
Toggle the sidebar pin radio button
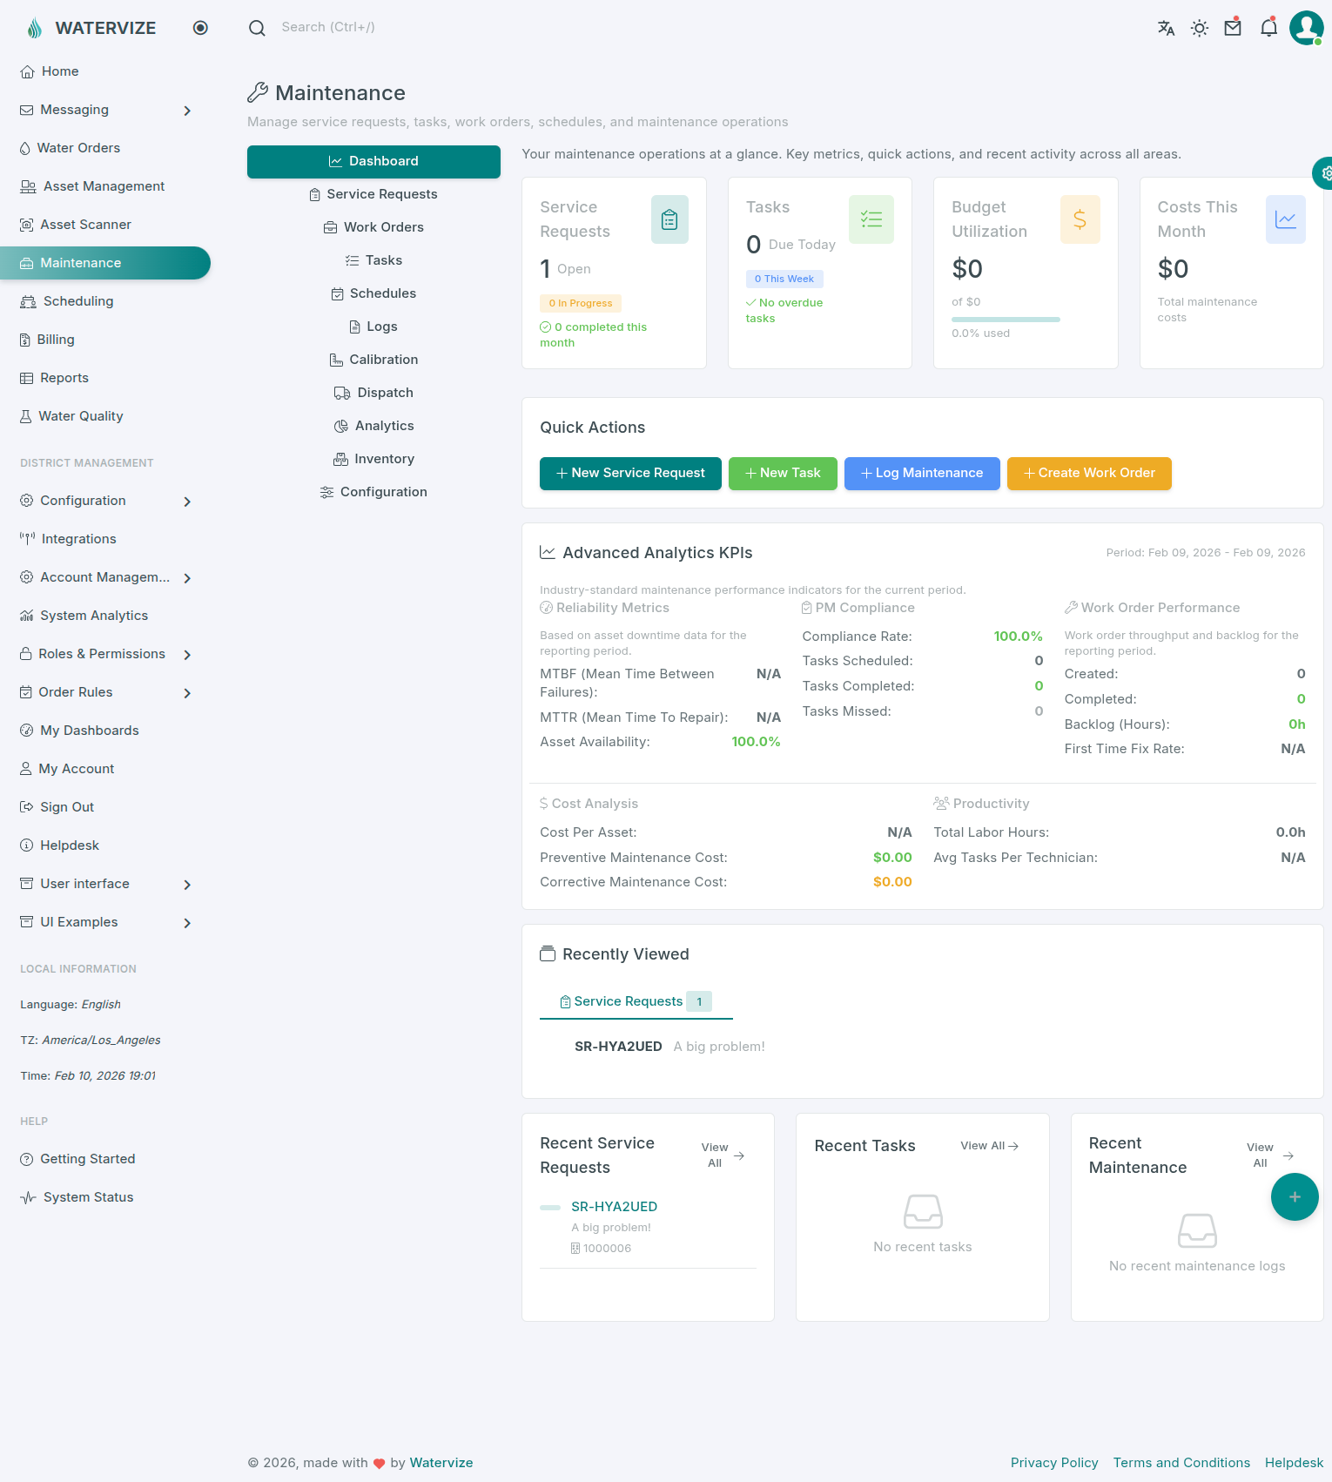pos(200,28)
